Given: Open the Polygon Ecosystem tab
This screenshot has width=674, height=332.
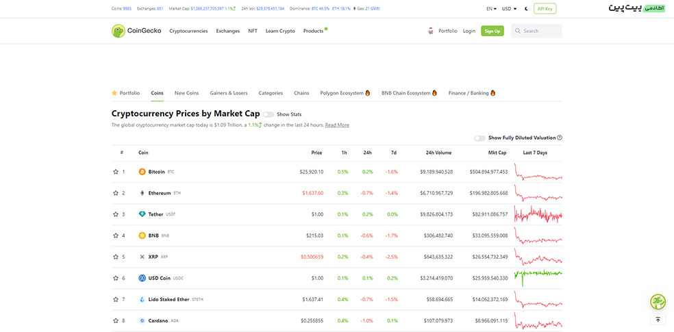Looking at the screenshot, I should [x=345, y=93].
